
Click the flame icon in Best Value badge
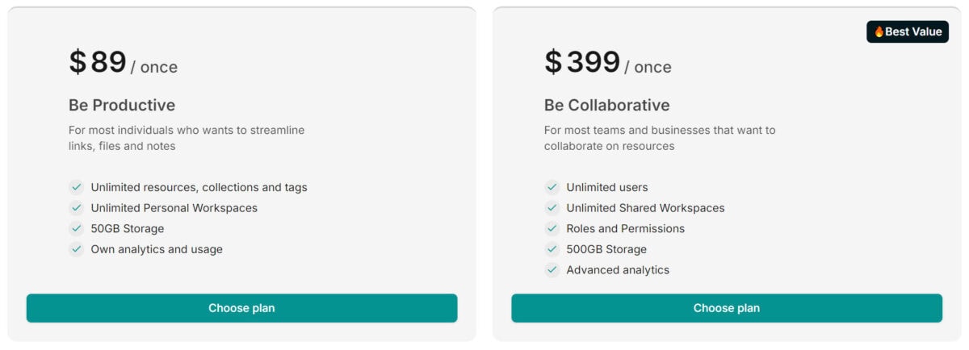(x=879, y=32)
